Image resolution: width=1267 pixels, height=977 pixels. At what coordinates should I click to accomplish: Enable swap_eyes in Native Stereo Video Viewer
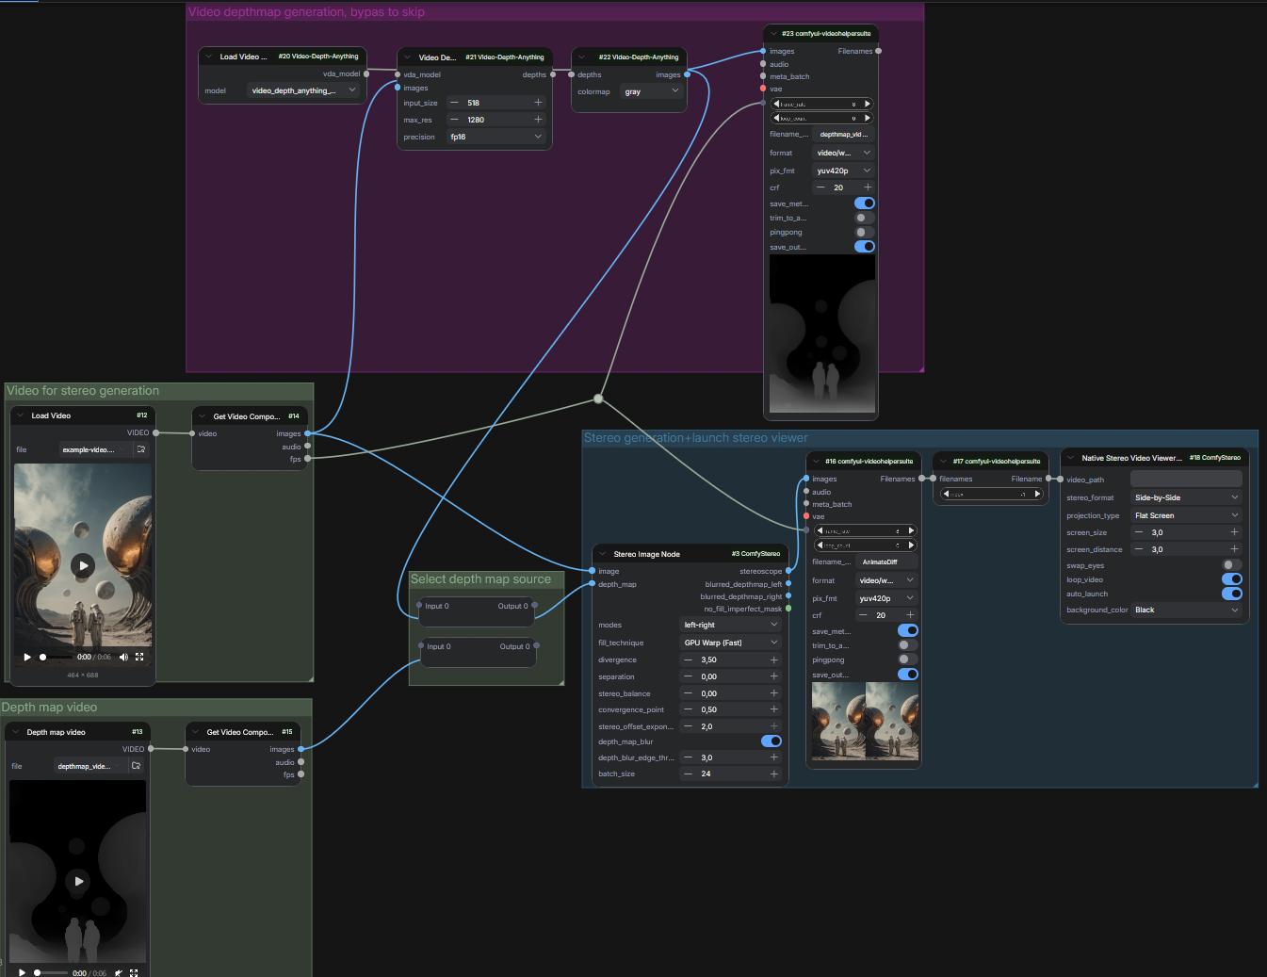point(1232,565)
